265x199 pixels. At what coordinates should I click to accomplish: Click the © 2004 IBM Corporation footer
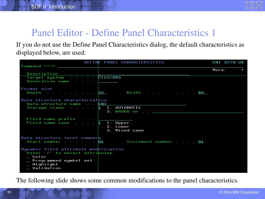click(239, 192)
